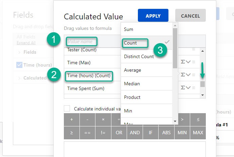The image size is (234, 157).
Task: Insert the multiplication operator
Action: coord(103,120)
